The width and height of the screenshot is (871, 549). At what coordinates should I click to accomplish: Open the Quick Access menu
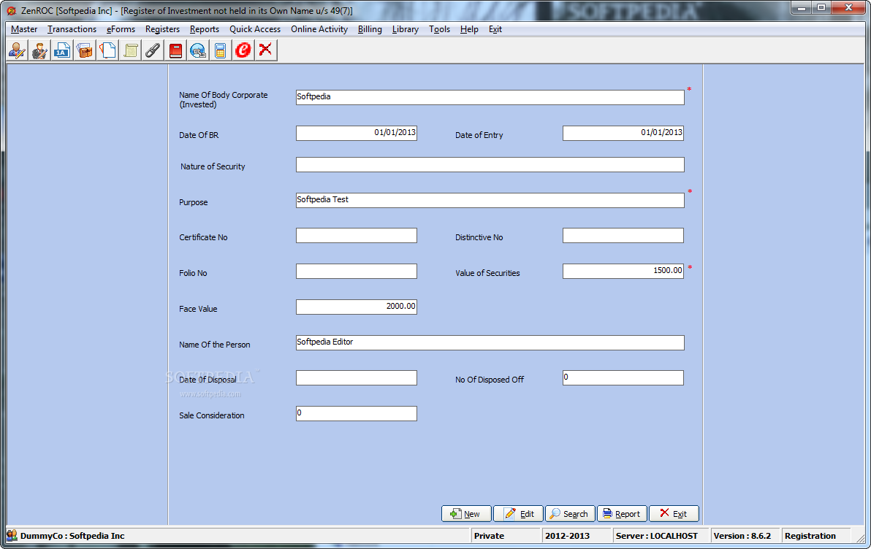click(x=255, y=29)
